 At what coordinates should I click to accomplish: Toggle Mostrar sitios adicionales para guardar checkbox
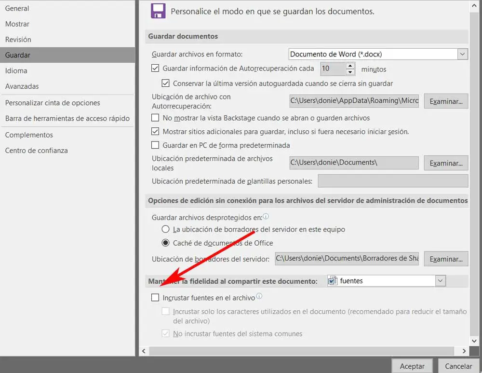click(x=155, y=131)
